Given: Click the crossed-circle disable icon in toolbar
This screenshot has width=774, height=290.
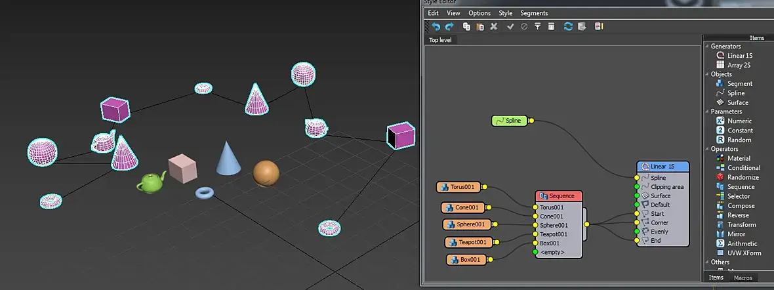Looking at the screenshot, I should click(524, 27).
